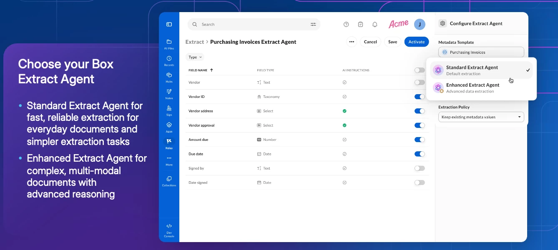558x250 pixels.
Task: Sort by FIELD NAME column arrow
Action: [x=211, y=70]
